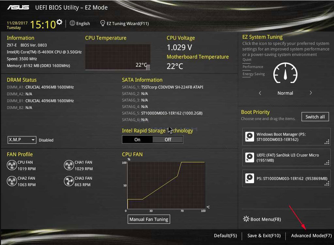Screen dimensions: 334x245
Task: Turn Intel Rapid Storage Technology Off
Action: click(x=168, y=140)
